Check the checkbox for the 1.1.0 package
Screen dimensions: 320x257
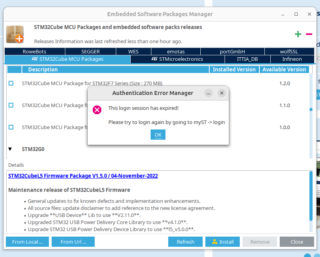11,105
